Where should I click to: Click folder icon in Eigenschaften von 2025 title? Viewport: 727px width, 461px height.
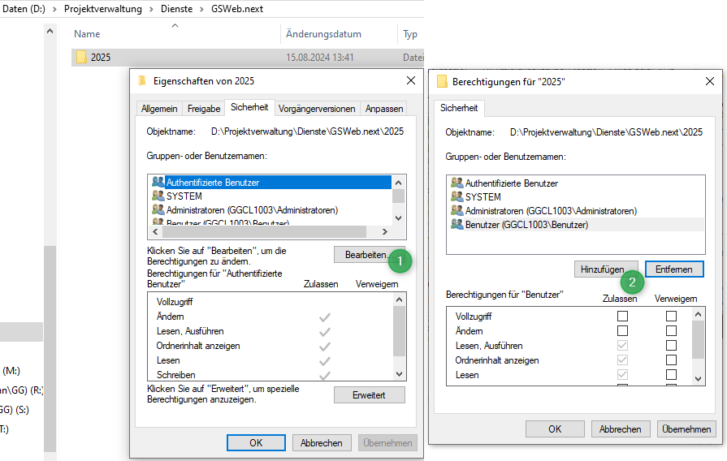(142, 80)
